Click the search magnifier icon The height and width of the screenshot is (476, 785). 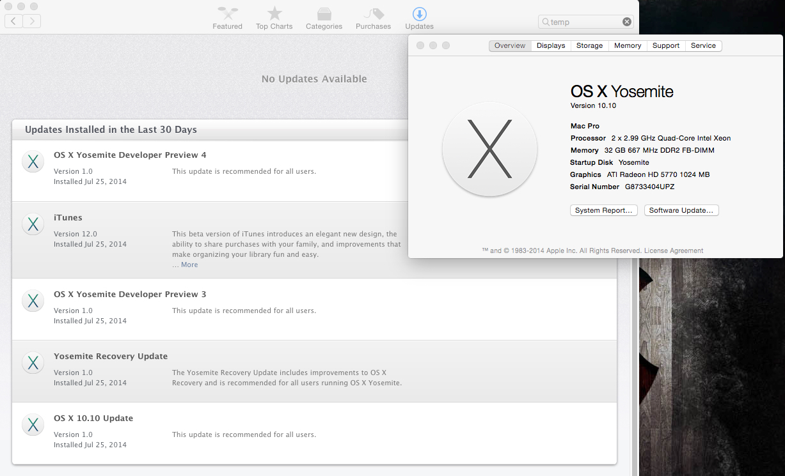(x=546, y=22)
